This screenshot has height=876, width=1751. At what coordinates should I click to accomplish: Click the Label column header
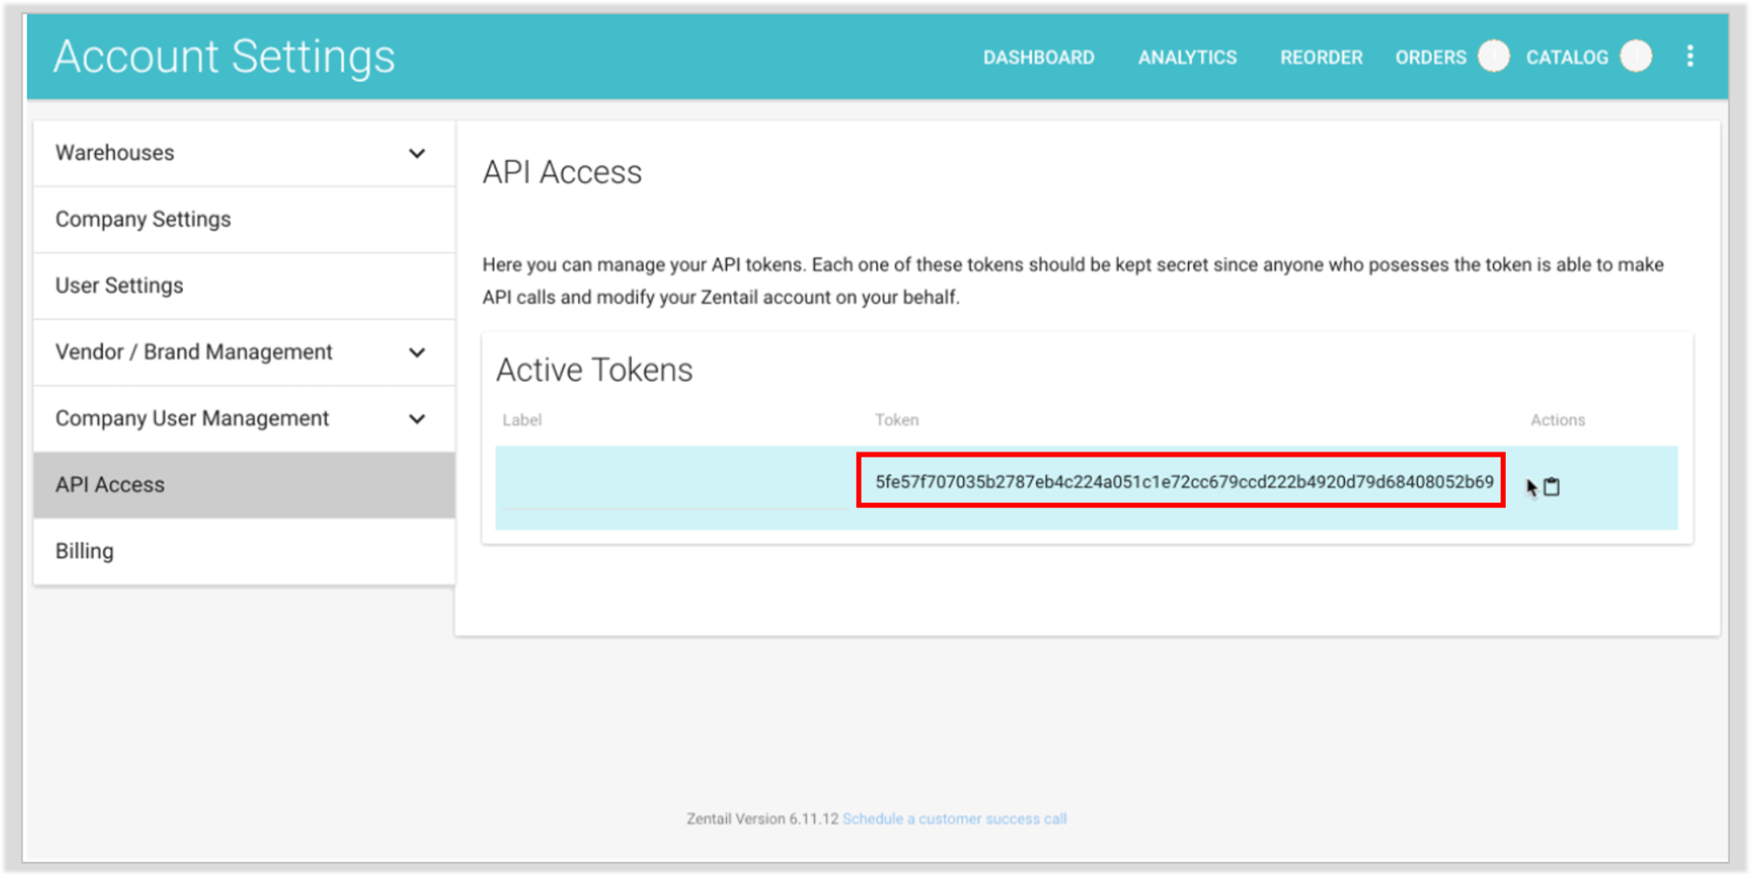click(x=522, y=420)
